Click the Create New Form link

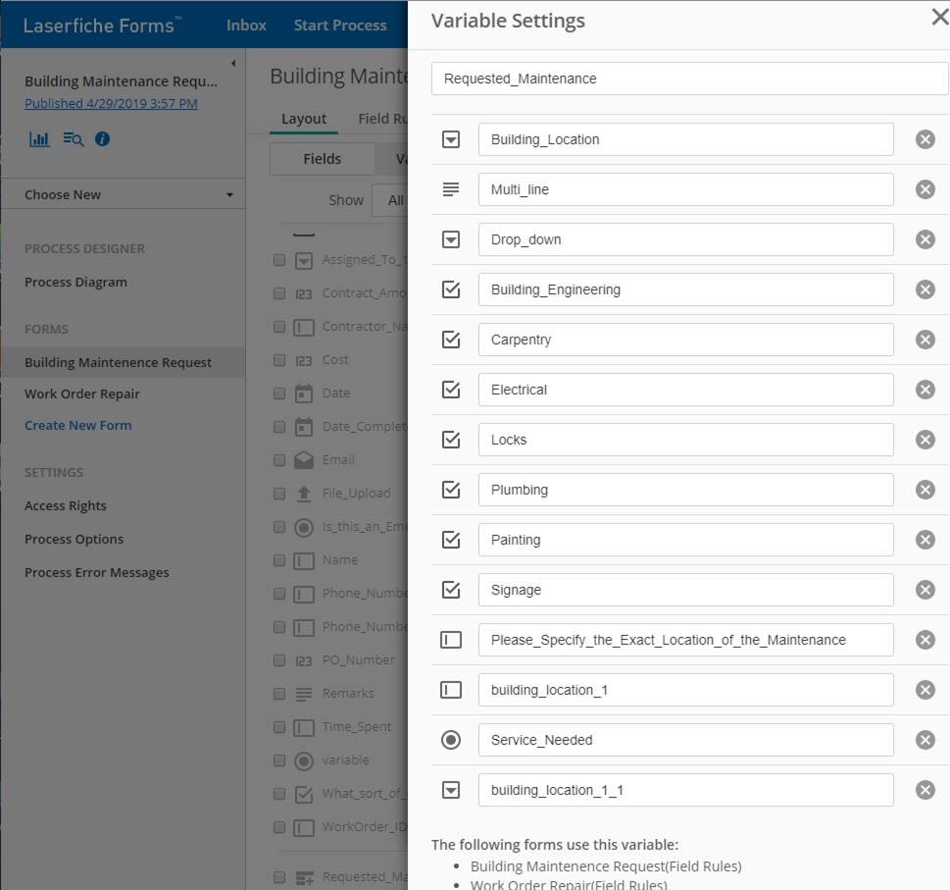coord(77,425)
